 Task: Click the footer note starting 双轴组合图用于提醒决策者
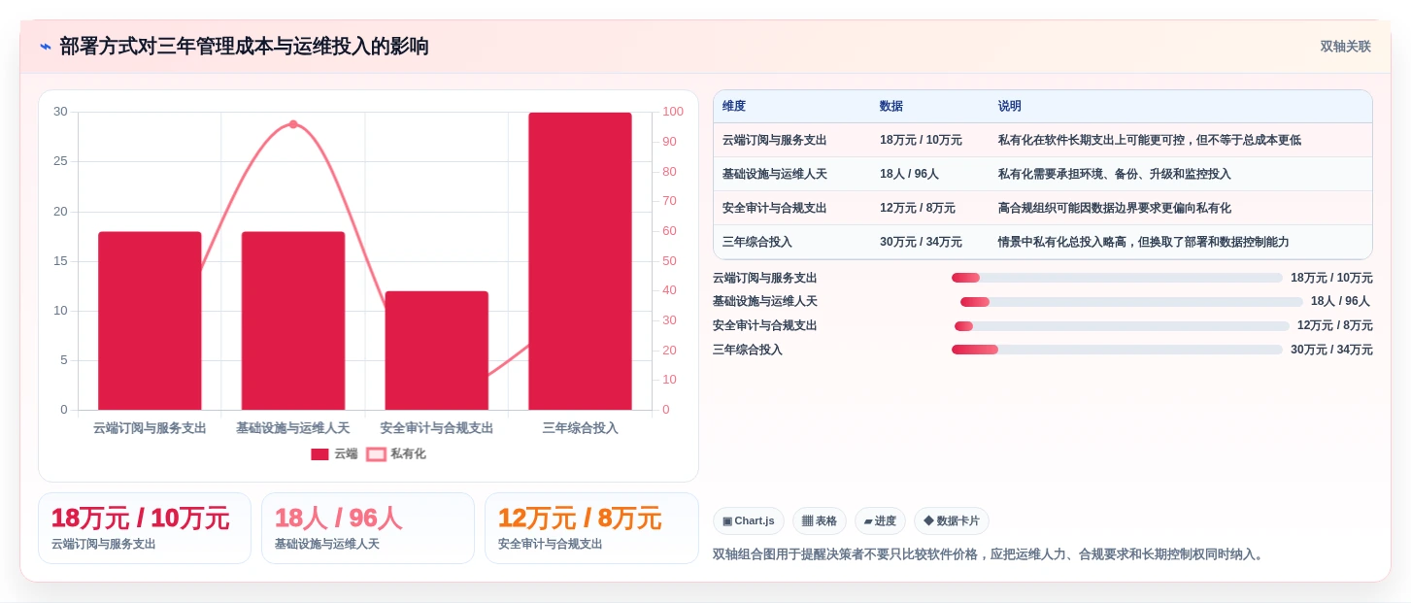[x=990, y=554]
